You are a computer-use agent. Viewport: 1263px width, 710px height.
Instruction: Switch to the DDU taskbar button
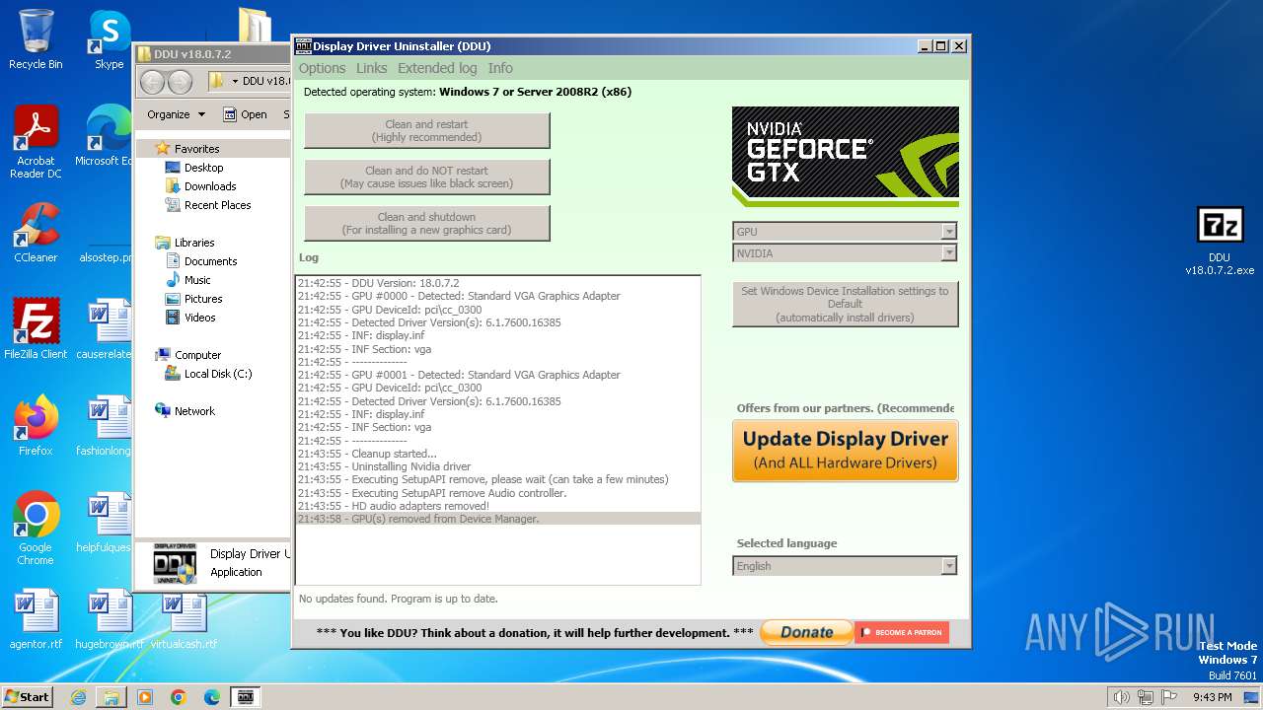[246, 697]
